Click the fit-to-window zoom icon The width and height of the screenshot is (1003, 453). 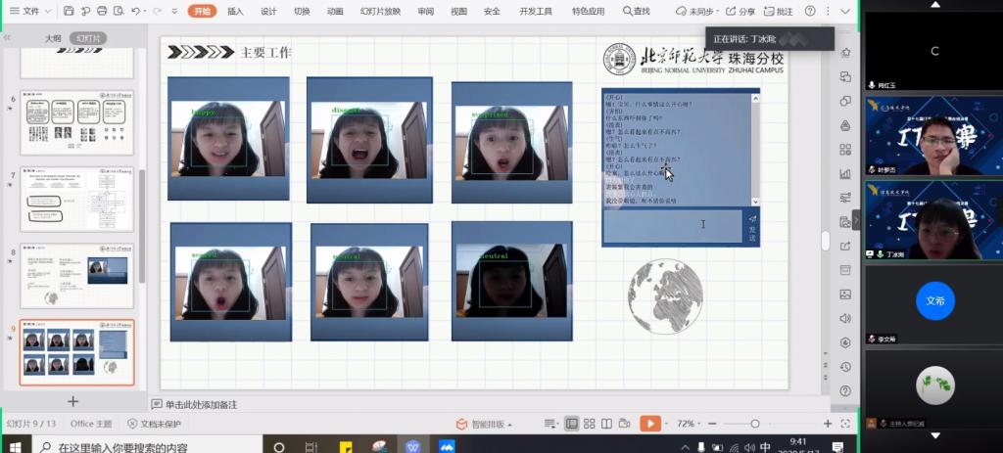click(843, 424)
